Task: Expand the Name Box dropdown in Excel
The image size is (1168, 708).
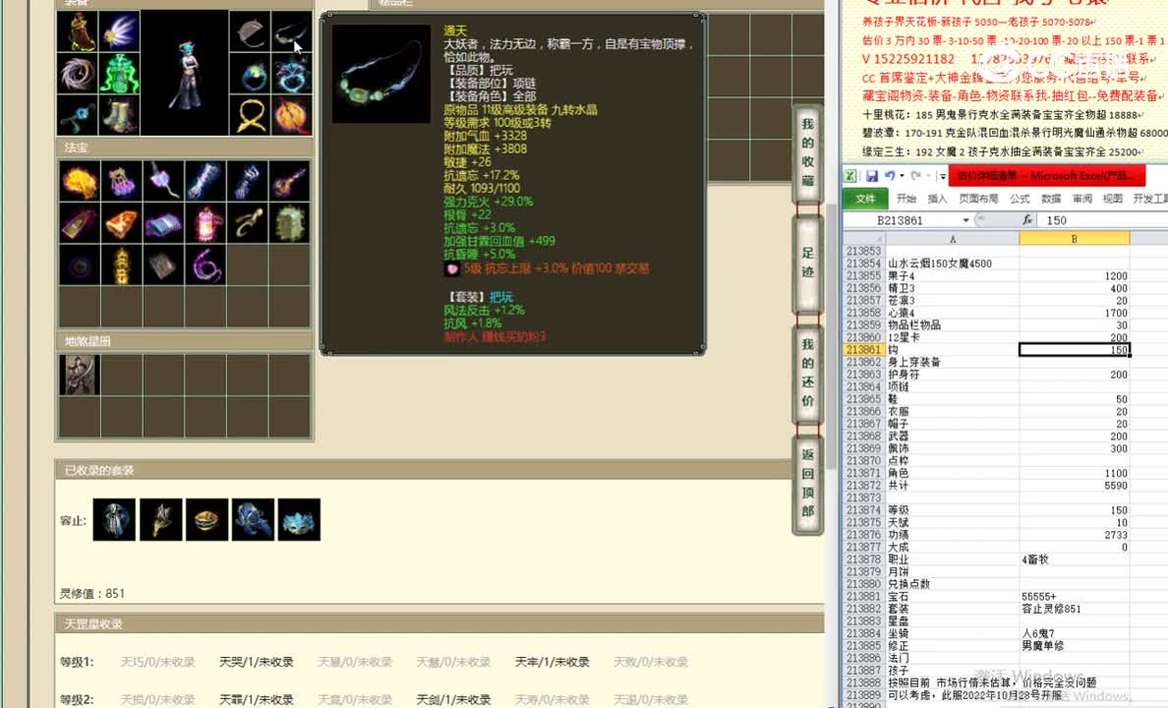Action: pyautogui.click(x=965, y=220)
